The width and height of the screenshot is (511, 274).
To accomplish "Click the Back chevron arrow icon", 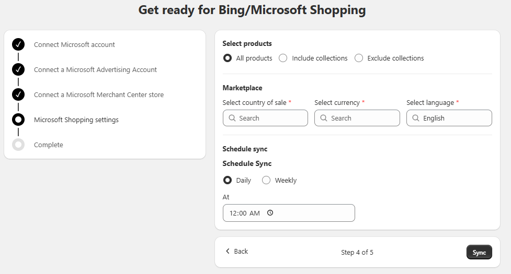I will pyautogui.click(x=228, y=251).
